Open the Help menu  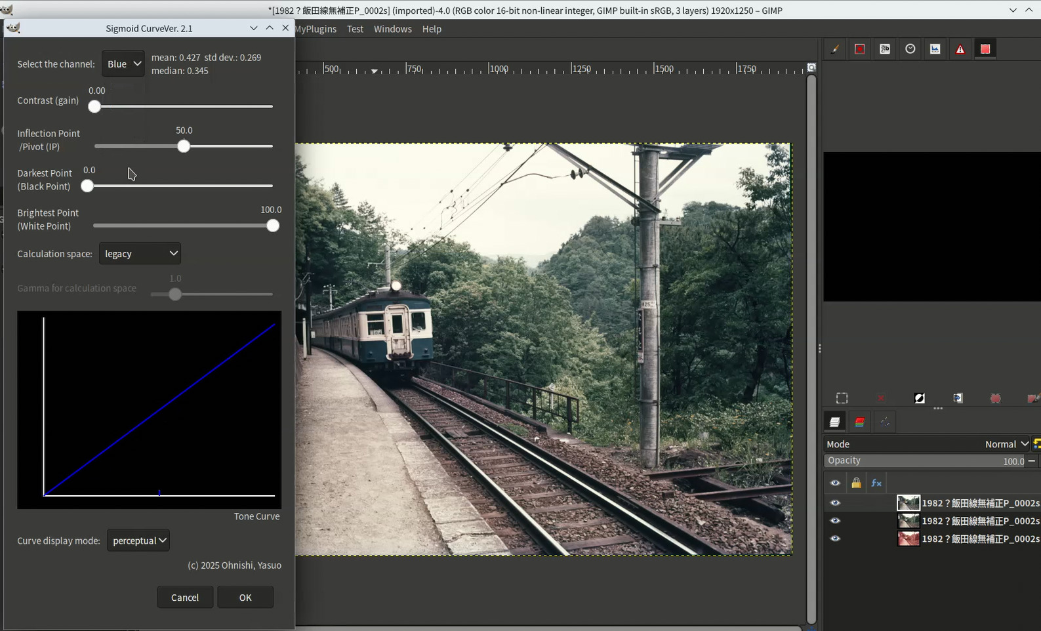pyautogui.click(x=431, y=29)
